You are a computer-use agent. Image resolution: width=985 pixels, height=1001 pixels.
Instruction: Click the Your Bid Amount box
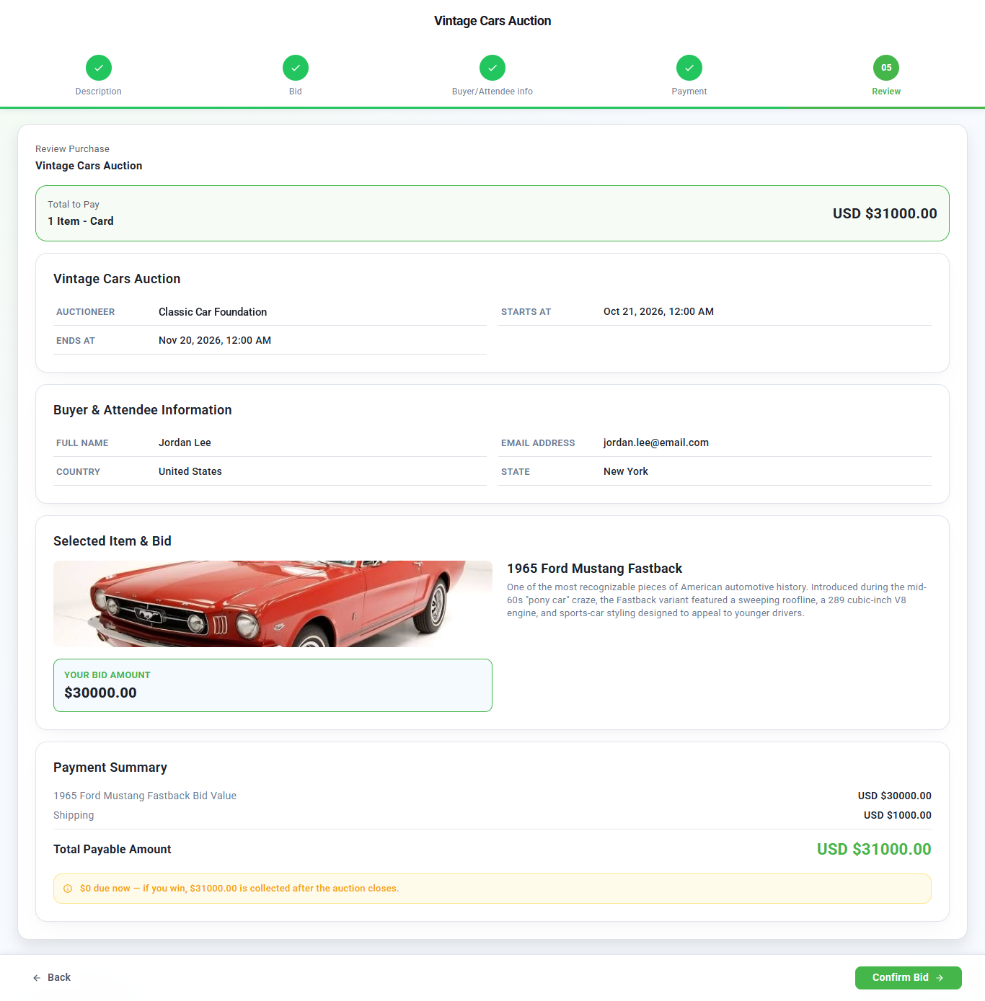click(x=273, y=685)
